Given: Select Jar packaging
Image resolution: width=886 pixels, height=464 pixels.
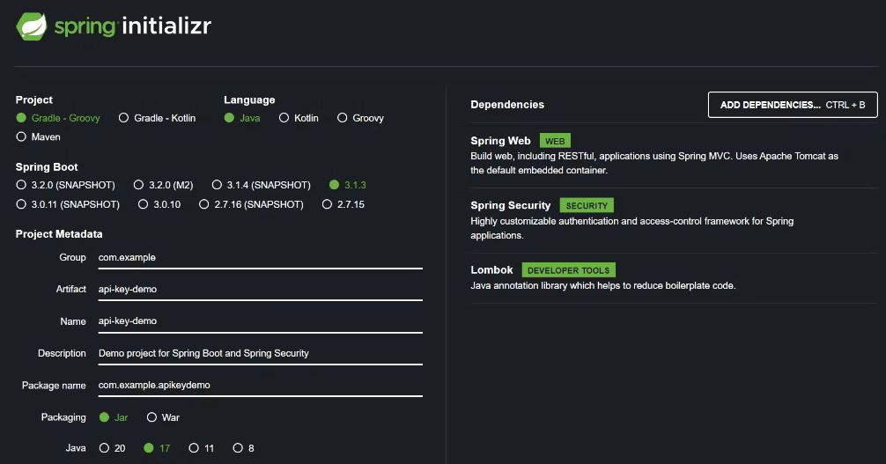Looking at the screenshot, I should tap(114, 417).
